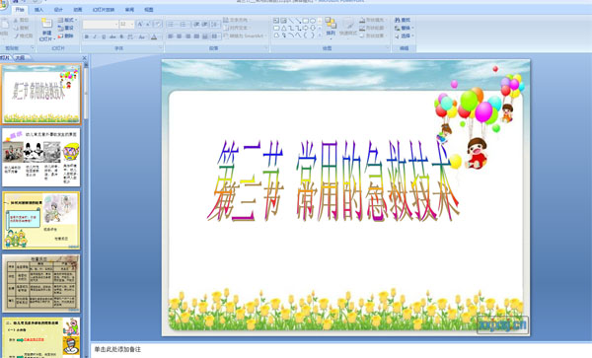Screen dimensions: 592x358
Task: Click the Copy (复制) icon
Action: click(x=16, y=28)
